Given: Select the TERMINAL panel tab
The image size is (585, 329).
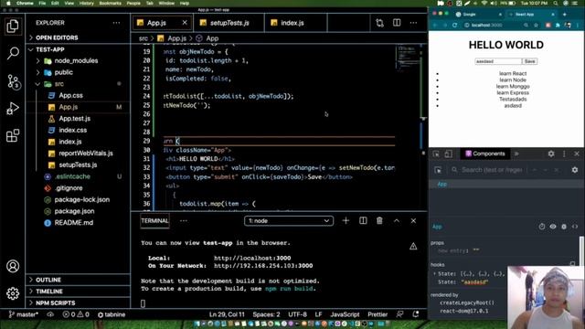Looking at the screenshot, I should tap(154, 221).
